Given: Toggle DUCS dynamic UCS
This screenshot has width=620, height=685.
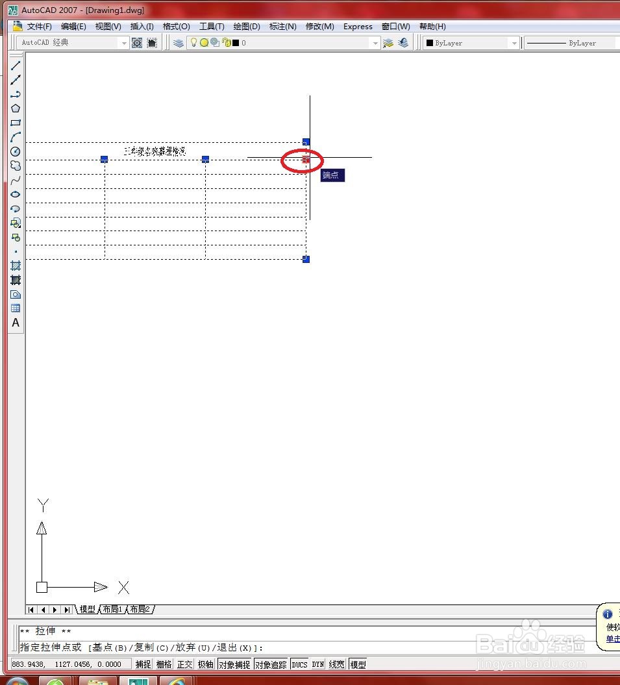Looking at the screenshot, I should click(x=300, y=664).
